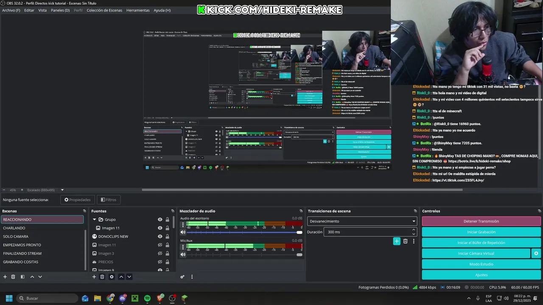This screenshot has height=305, width=543.
Task: Unlock the Grupo source
Action: click(167, 219)
